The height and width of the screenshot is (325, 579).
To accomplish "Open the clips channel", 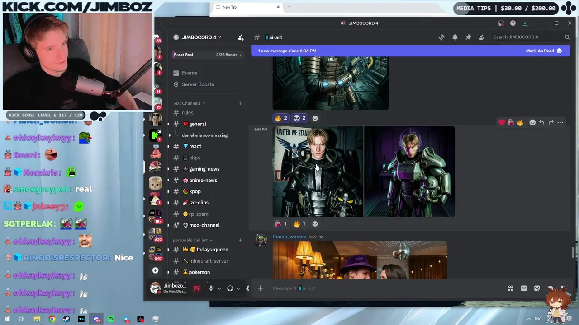I will 195,158.
